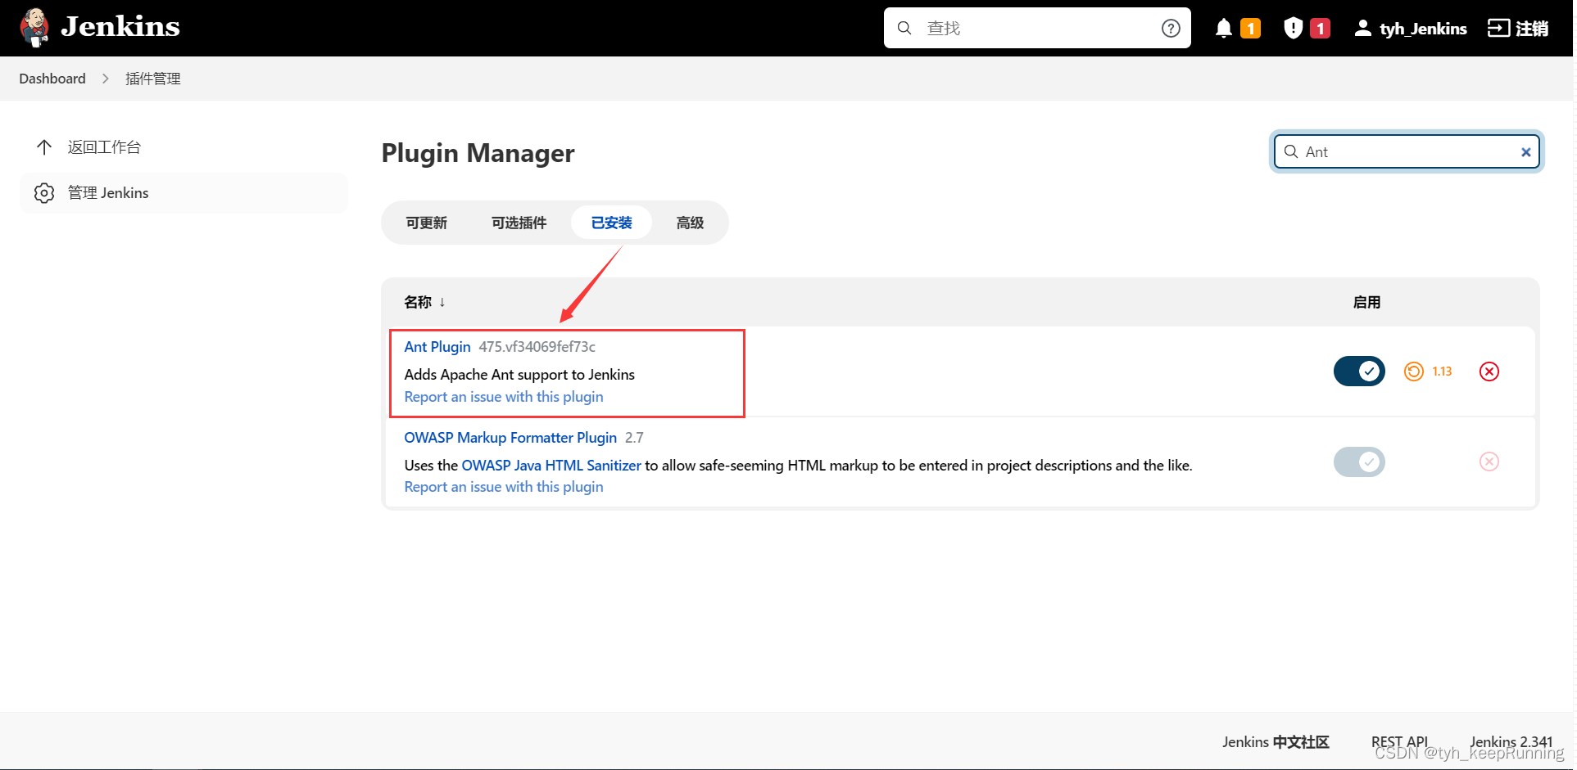Click the Plugin Manager heading
1577x770 pixels.
pos(478,153)
